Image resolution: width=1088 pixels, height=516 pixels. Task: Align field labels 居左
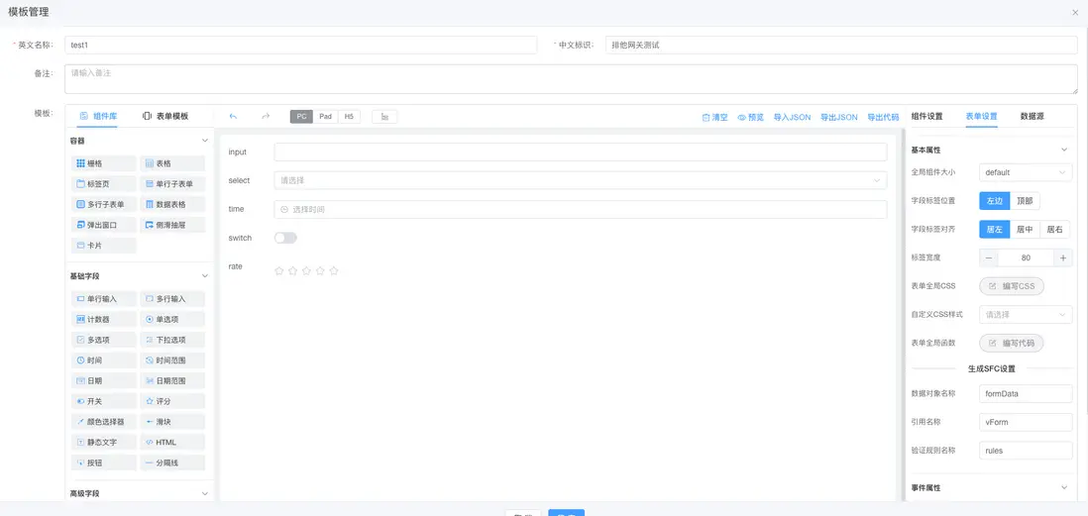pyautogui.click(x=994, y=230)
